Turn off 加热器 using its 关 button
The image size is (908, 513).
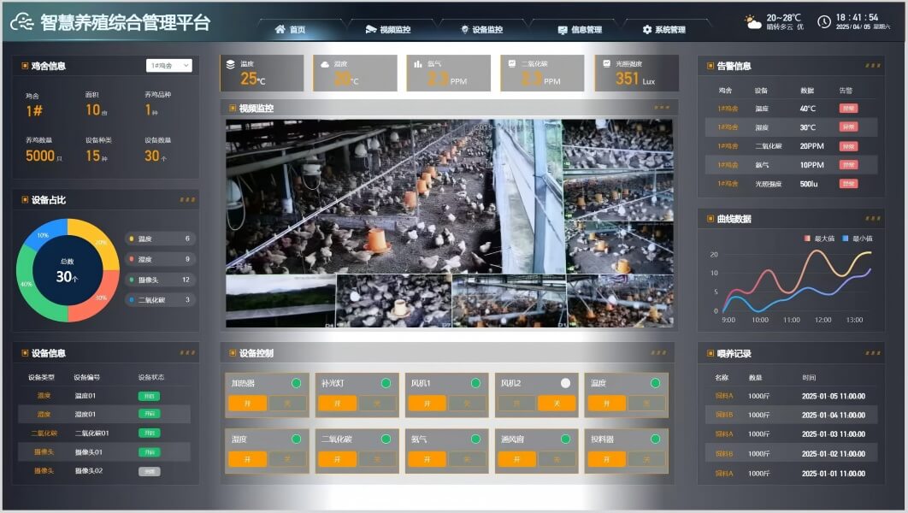(x=287, y=404)
